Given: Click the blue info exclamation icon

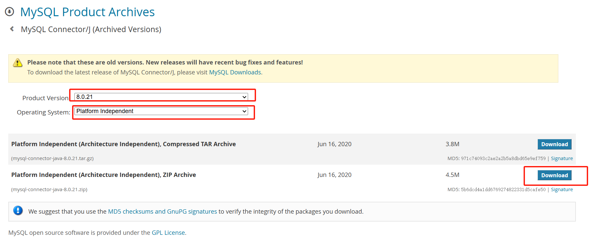Looking at the screenshot, I should [x=18, y=211].
